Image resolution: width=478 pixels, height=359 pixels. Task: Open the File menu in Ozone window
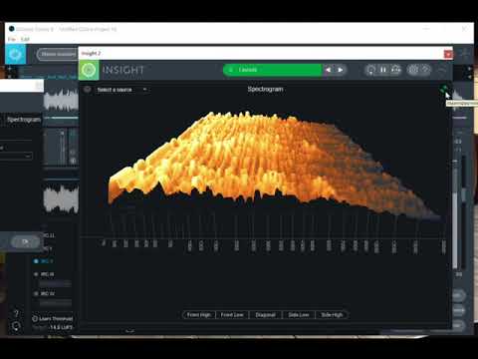pyautogui.click(x=12, y=39)
